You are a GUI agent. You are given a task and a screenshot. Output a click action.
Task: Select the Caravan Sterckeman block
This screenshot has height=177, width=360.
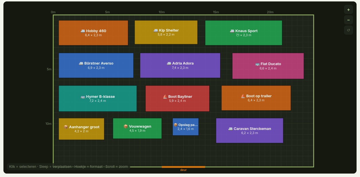(x=250, y=131)
